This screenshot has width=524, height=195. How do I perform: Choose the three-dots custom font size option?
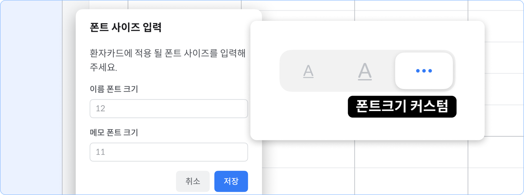click(x=424, y=71)
